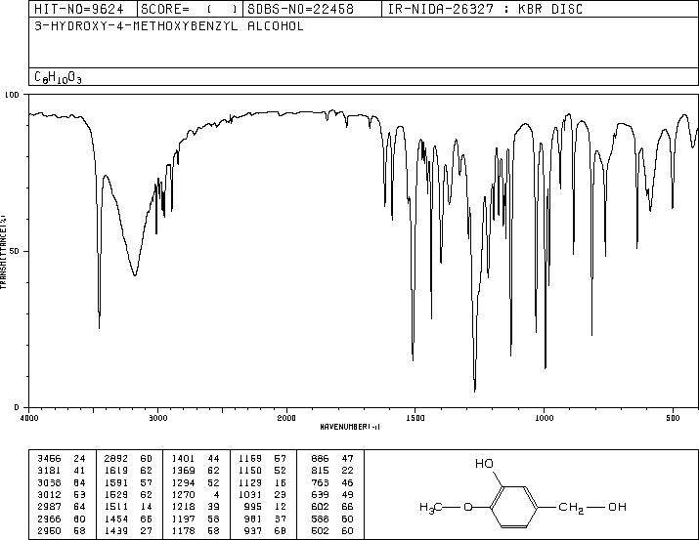Screen dimensions: 699x540
Task: Click the 4000 tick label on wavenumber axis
Action: (29, 418)
